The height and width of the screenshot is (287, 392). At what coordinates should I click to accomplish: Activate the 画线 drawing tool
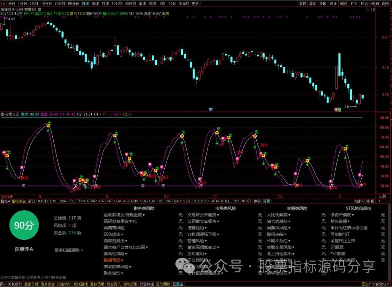click(x=344, y=4)
